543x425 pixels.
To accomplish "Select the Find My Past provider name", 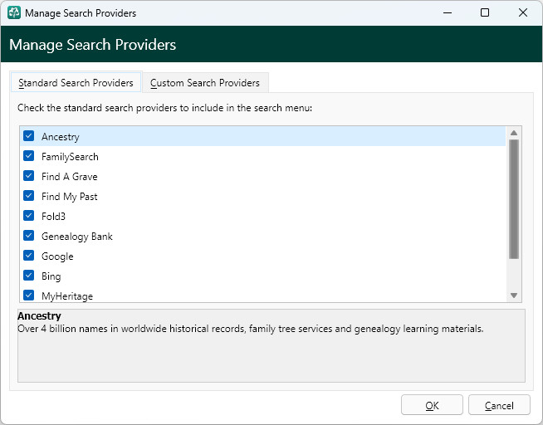I will pos(69,197).
